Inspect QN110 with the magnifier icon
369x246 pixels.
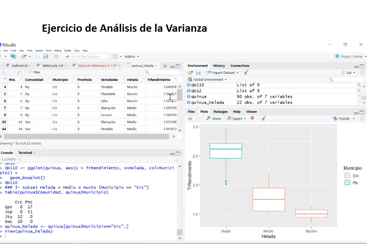359,85
